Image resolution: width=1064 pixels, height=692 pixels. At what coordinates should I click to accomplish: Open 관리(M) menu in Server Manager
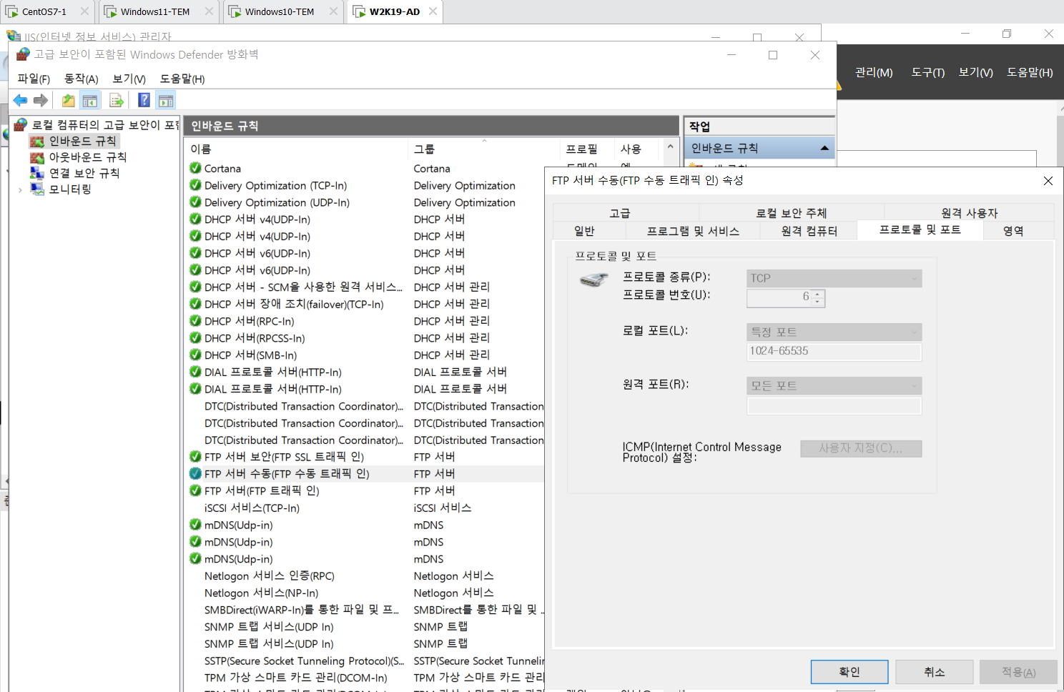click(x=874, y=72)
